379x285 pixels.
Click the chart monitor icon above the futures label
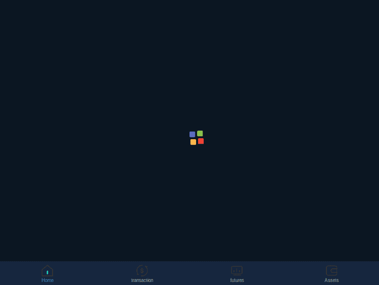click(237, 270)
